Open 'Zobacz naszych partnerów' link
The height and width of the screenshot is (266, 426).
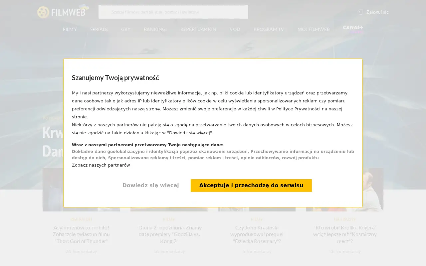(x=101, y=165)
